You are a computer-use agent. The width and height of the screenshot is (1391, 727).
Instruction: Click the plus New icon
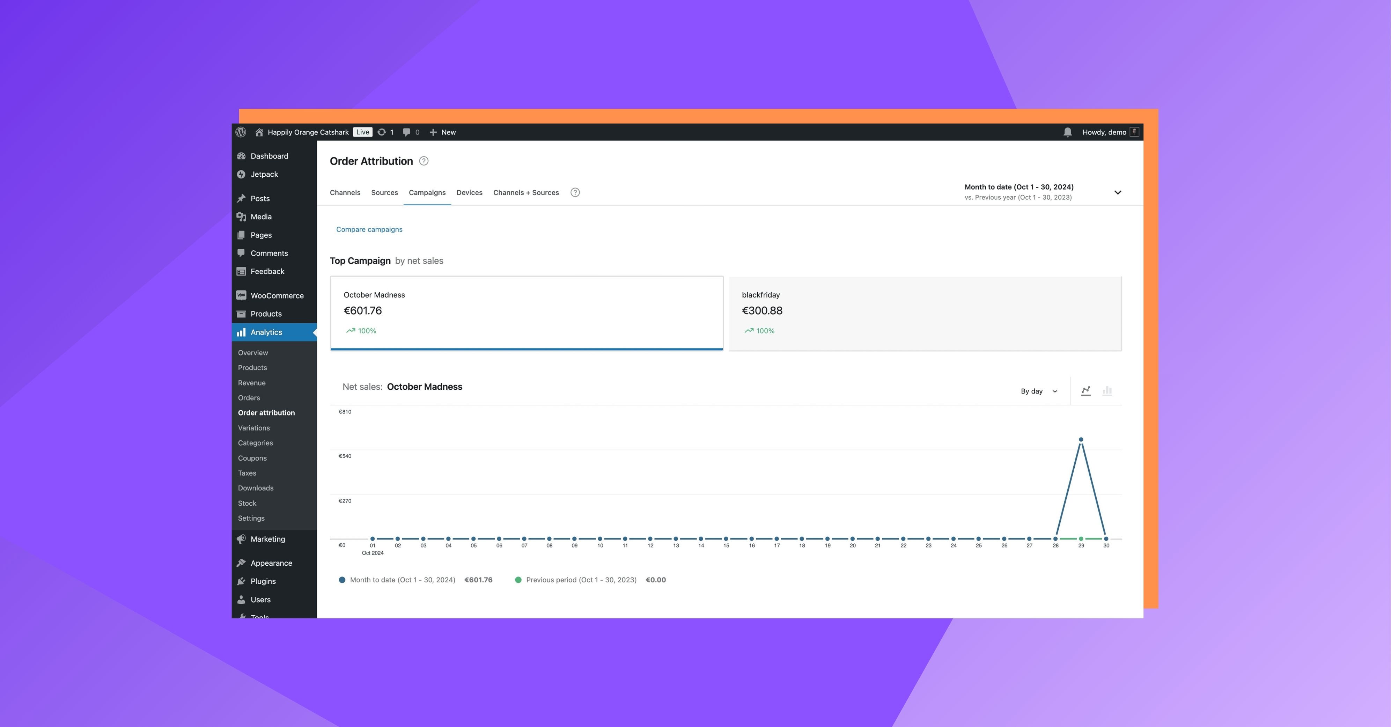(433, 132)
